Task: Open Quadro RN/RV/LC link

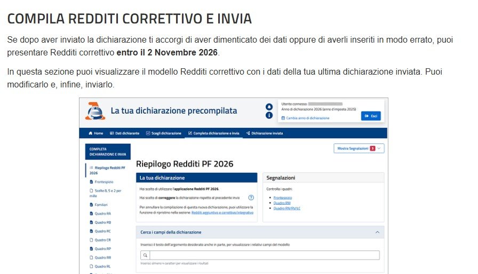Action: [287, 208]
